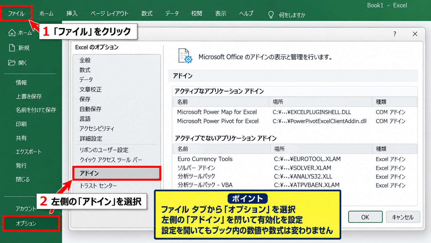The height and width of the screenshot is (243, 431).
Task: Switch to the 数式 ribbon tab
Action: tap(147, 13)
